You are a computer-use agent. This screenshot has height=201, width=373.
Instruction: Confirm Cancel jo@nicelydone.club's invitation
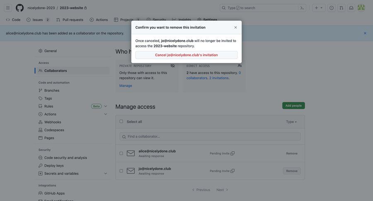coord(186,55)
